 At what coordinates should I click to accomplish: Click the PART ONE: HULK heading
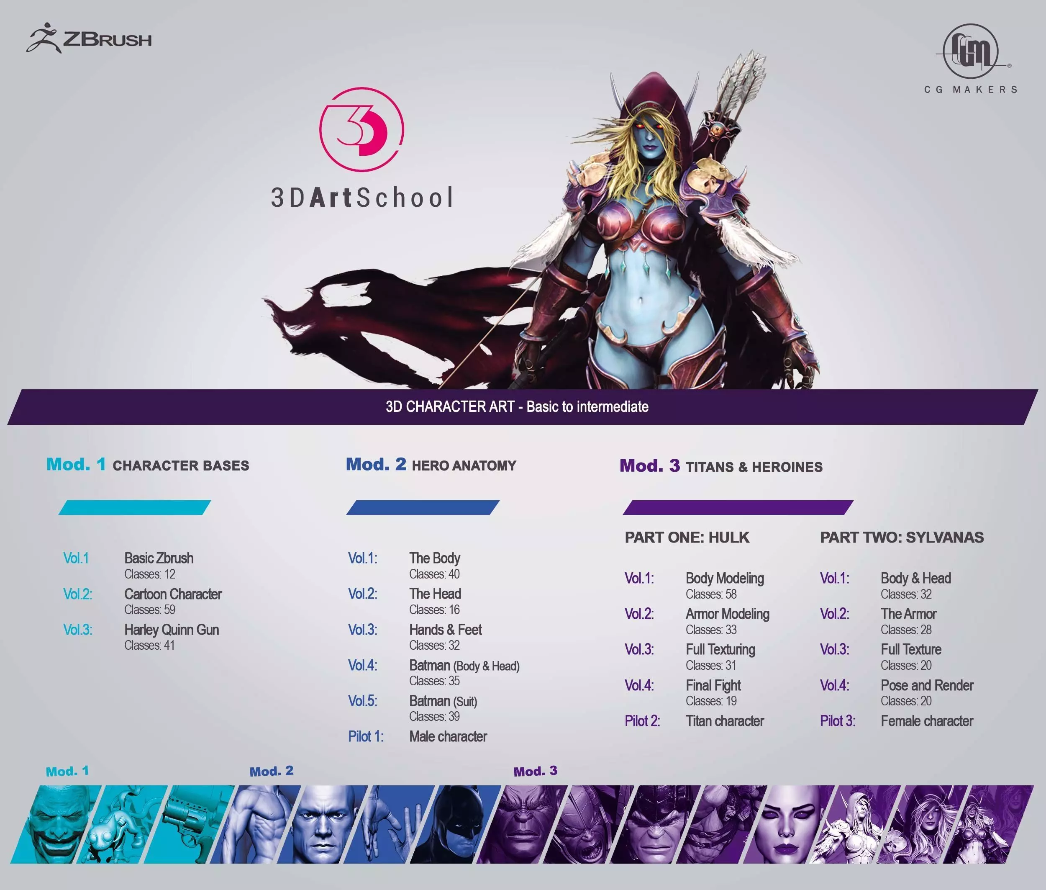687,538
